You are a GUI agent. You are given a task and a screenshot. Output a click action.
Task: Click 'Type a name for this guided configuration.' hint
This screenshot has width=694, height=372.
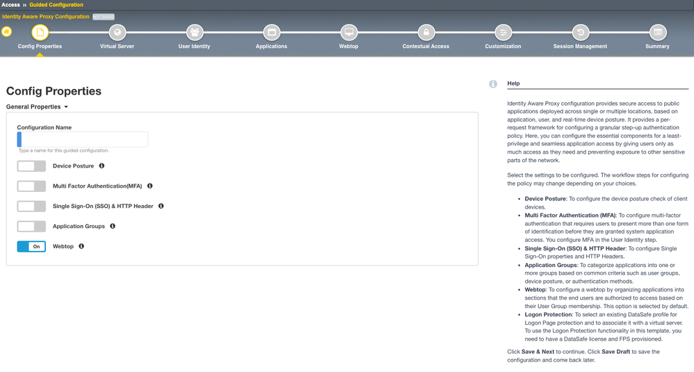64,151
